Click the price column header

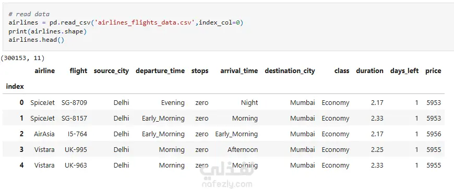[x=433, y=71]
